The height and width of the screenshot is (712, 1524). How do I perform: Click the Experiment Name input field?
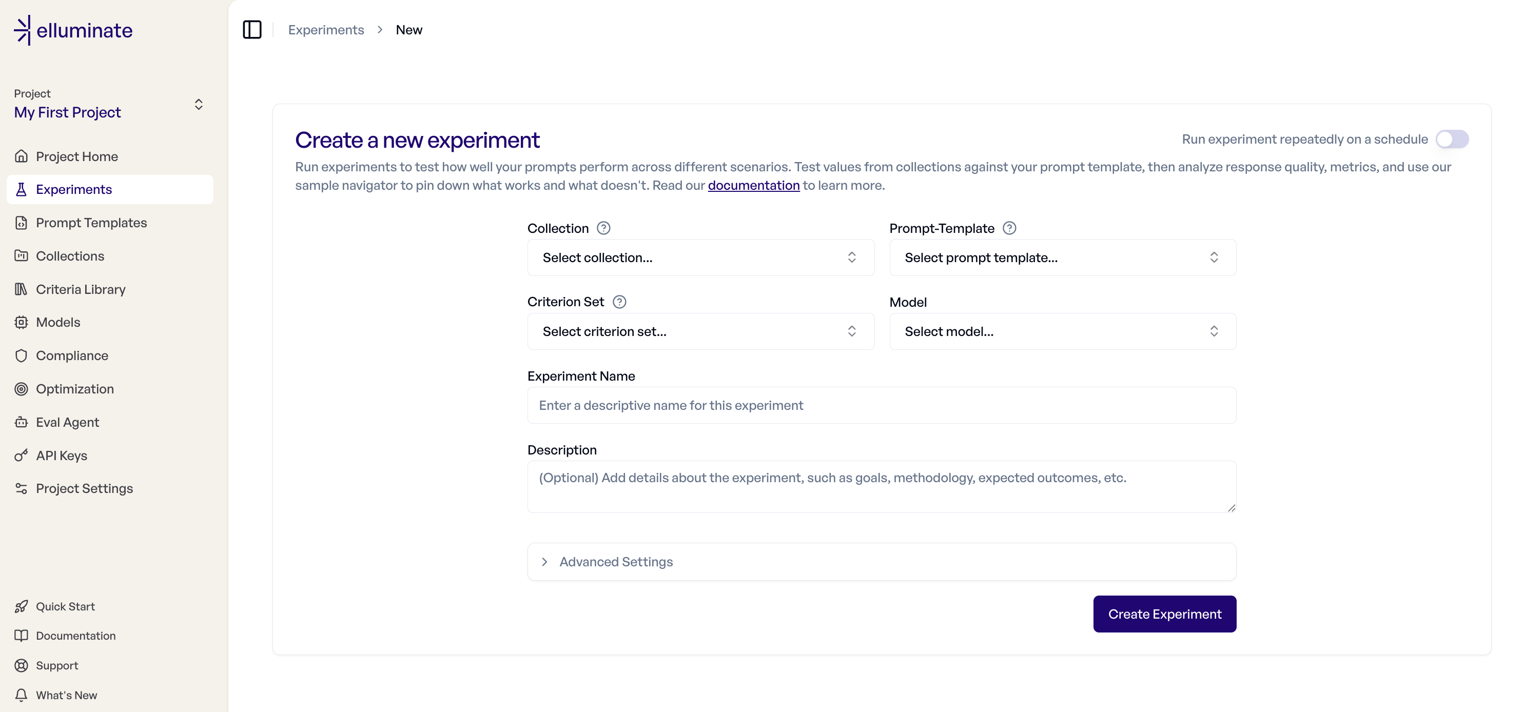[881, 406]
